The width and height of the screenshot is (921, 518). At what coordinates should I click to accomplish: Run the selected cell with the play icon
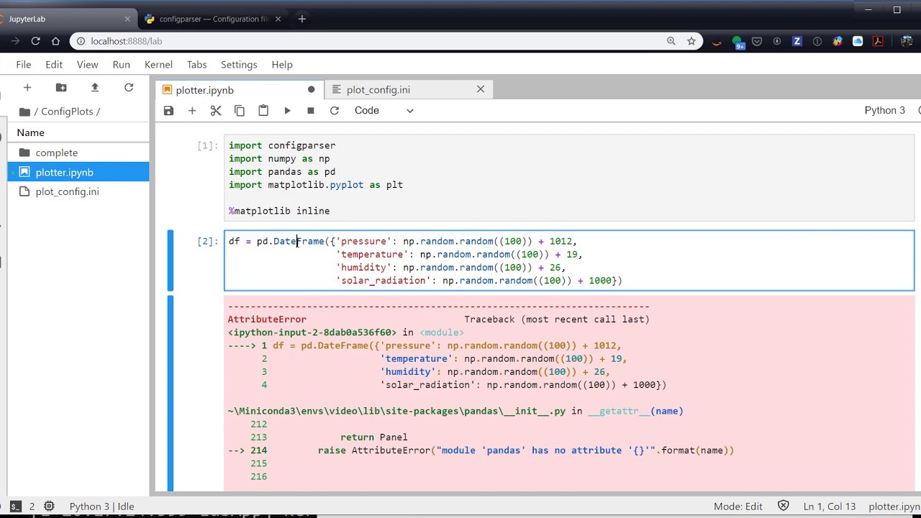tap(287, 111)
